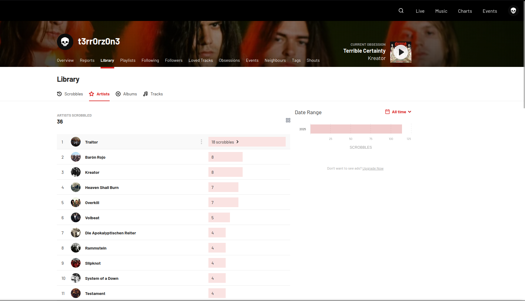Click the t3rr0rz0n3 profile skull avatar
The width and height of the screenshot is (525, 301).
click(x=65, y=42)
